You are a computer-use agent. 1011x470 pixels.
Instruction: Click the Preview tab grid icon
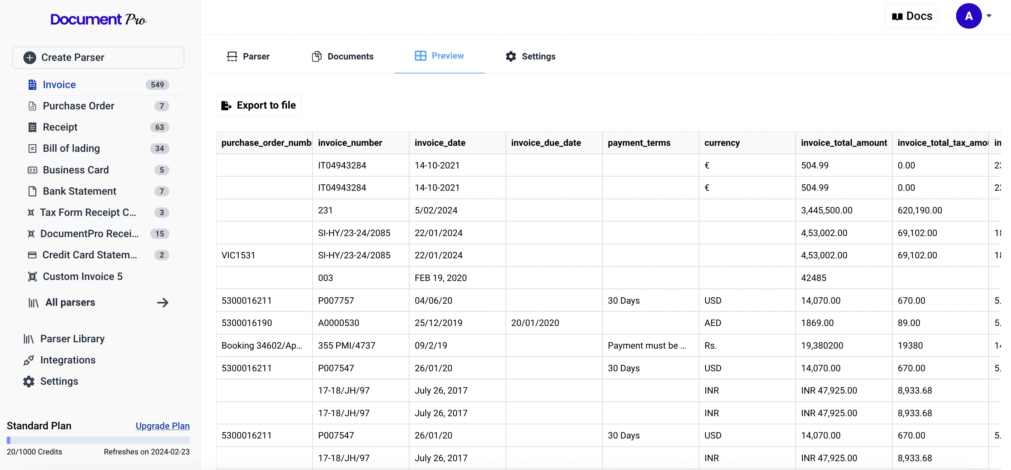pos(420,56)
